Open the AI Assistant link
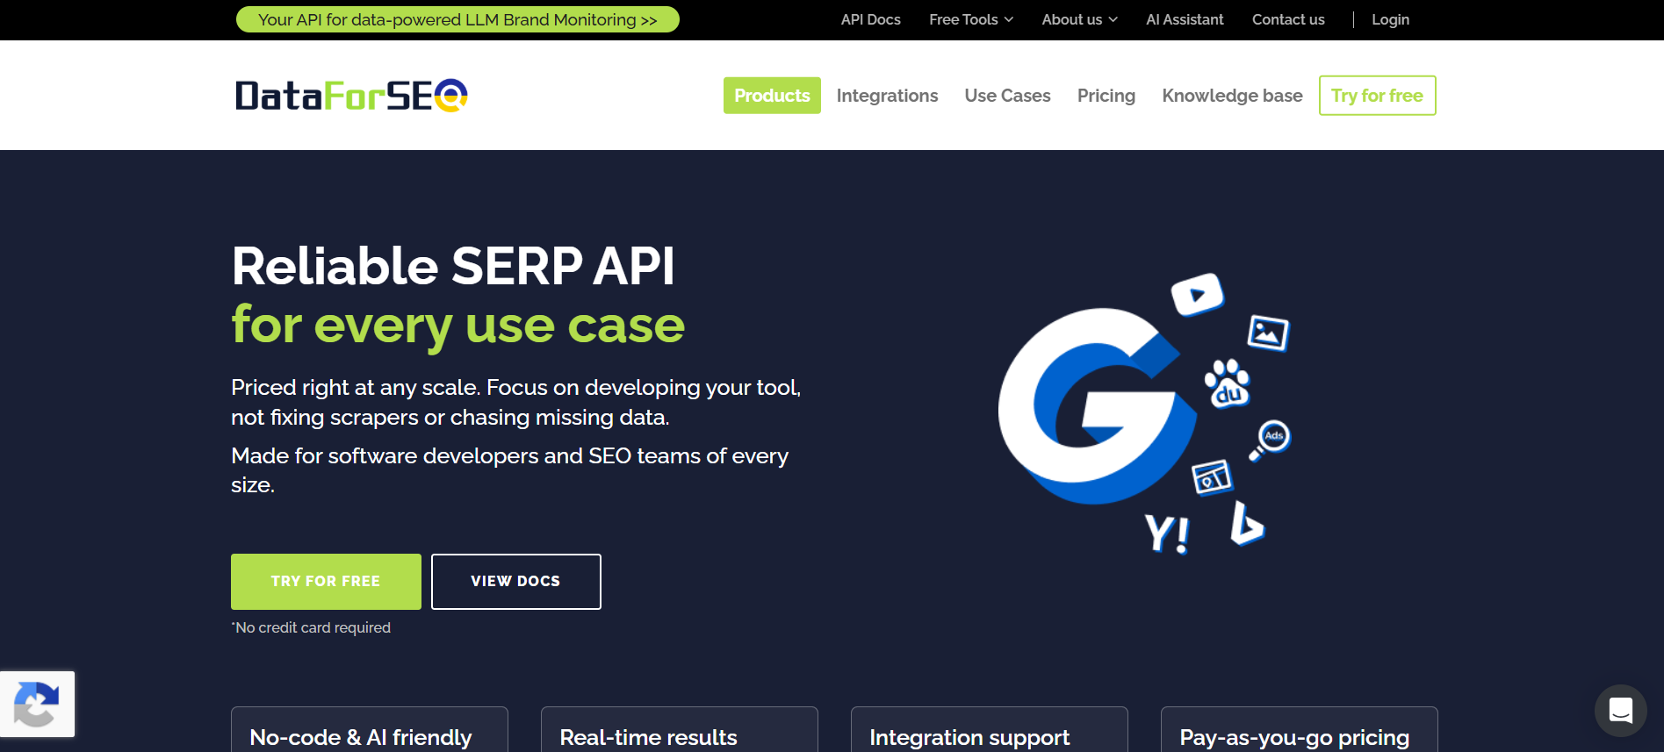 1184,19
